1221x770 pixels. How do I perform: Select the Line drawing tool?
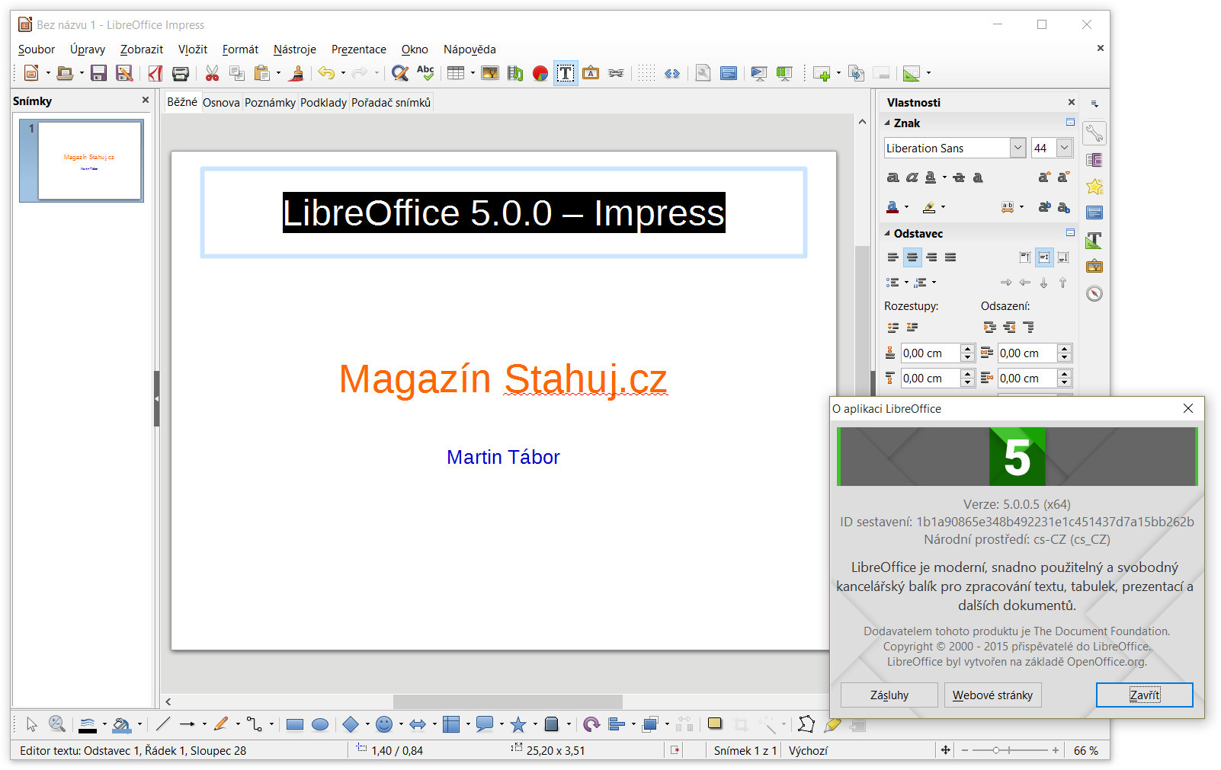[x=163, y=724]
